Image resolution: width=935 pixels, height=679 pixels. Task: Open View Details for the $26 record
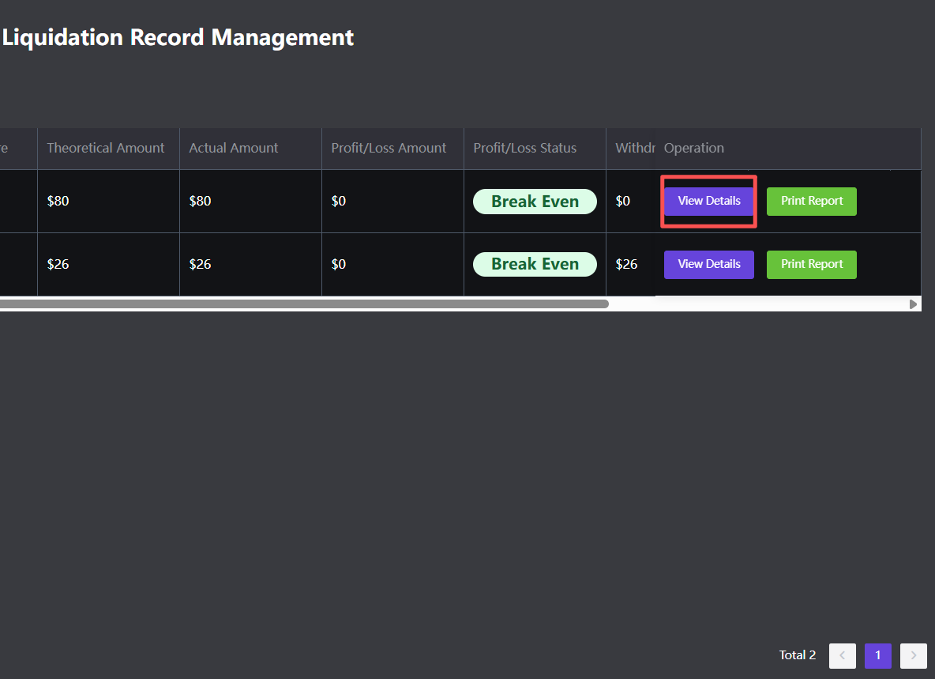pyautogui.click(x=708, y=264)
